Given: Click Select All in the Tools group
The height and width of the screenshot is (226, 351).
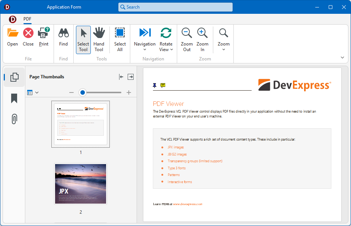Looking at the screenshot, I should (x=120, y=40).
